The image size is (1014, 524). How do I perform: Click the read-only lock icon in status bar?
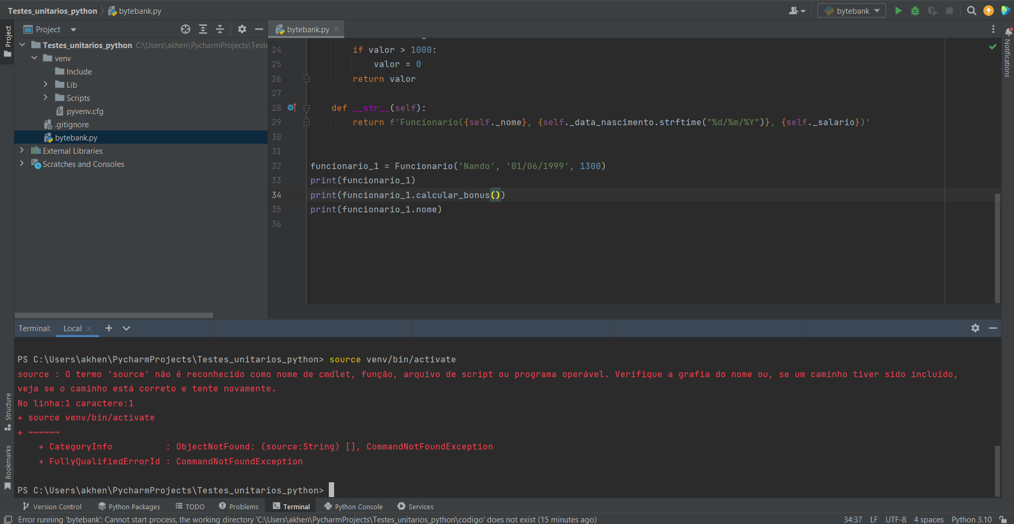1003,519
